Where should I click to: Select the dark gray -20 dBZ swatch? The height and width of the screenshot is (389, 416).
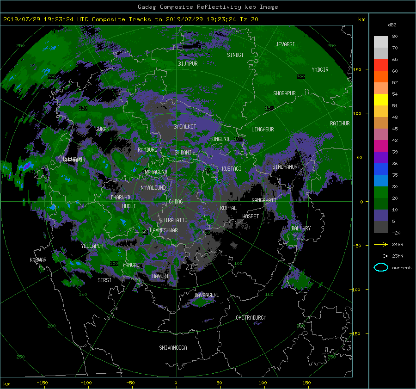pyautogui.click(x=381, y=227)
